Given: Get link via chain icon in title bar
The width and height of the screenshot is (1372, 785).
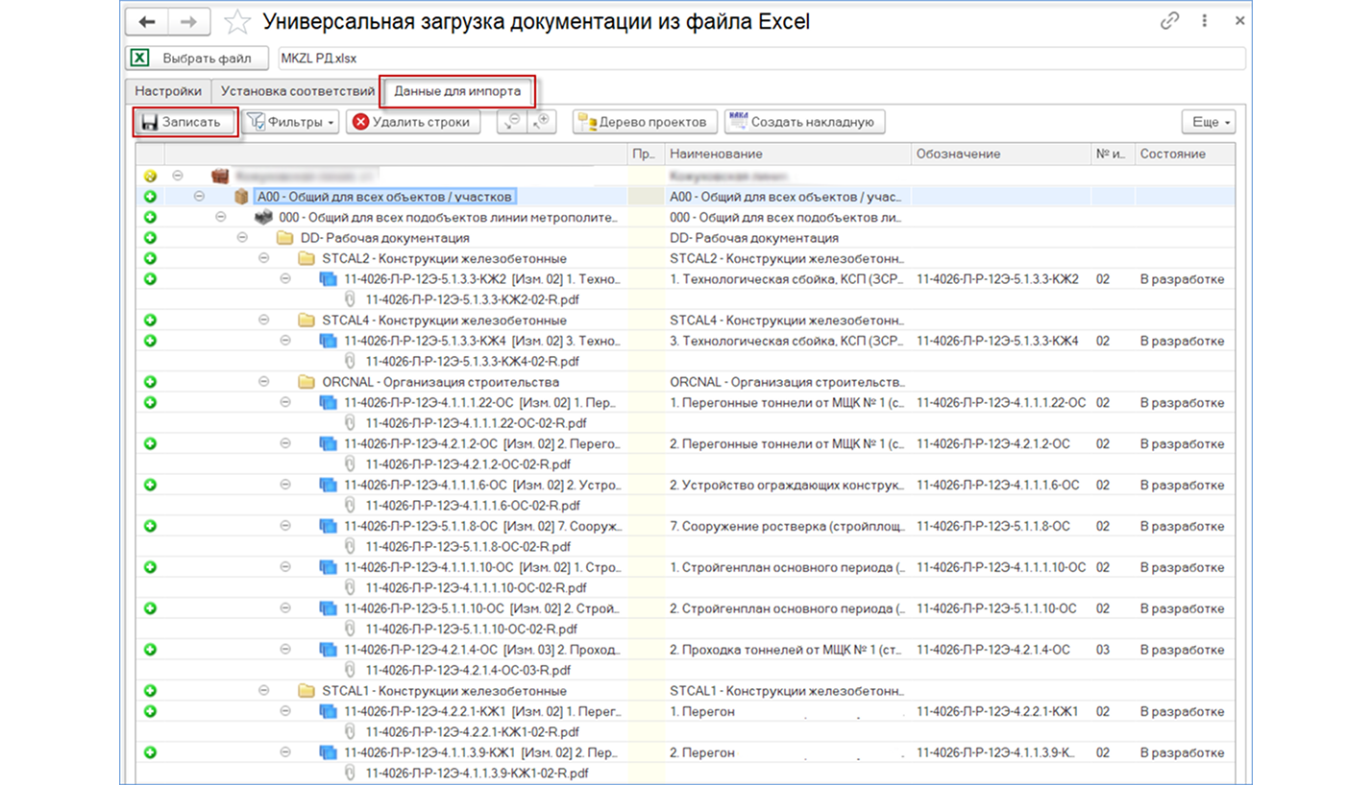Looking at the screenshot, I should coord(1169,21).
